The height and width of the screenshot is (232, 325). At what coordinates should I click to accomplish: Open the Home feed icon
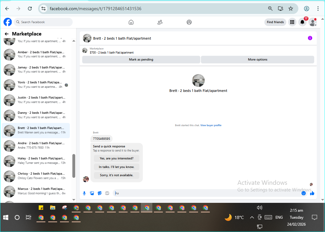click(x=131, y=22)
